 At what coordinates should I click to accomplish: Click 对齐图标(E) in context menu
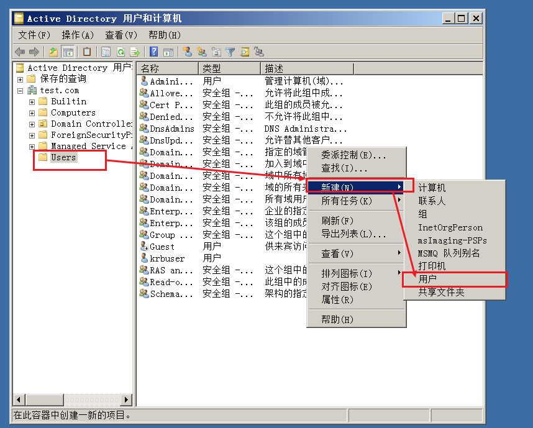point(356,286)
